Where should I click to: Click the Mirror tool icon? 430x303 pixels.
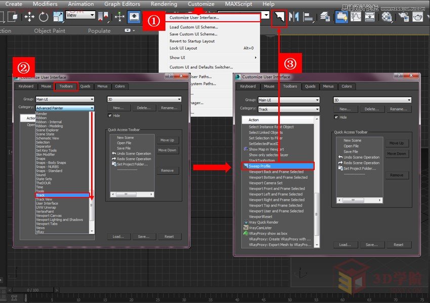[294, 17]
